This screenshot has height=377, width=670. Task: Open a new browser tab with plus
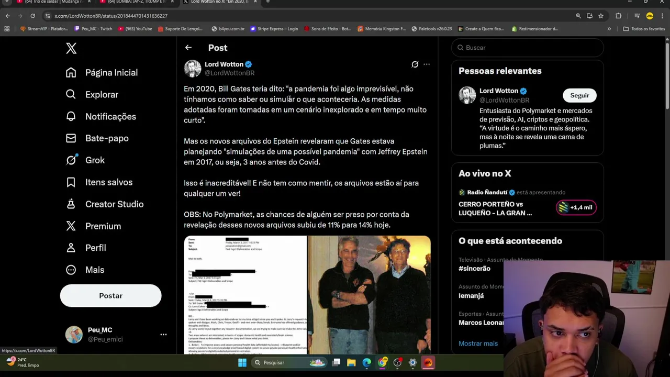pyautogui.click(x=267, y=2)
